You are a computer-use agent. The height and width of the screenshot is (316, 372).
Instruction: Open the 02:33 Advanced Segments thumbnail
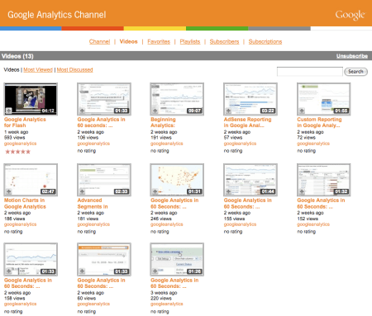pos(104,180)
